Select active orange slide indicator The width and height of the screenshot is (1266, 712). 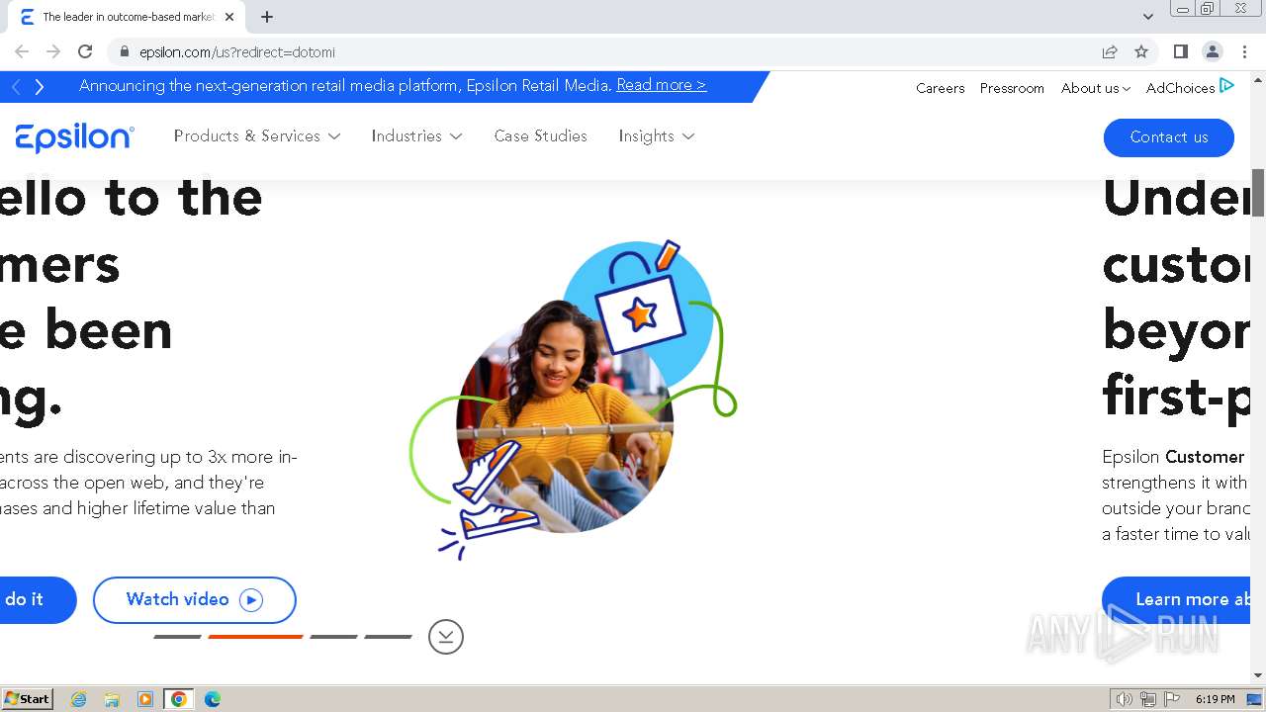[255, 637]
